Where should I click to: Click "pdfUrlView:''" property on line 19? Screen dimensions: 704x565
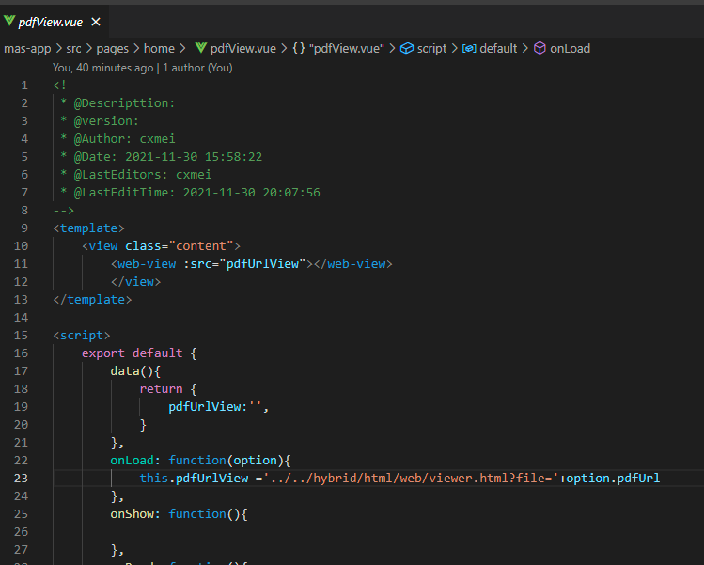click(x=215, y=407)
